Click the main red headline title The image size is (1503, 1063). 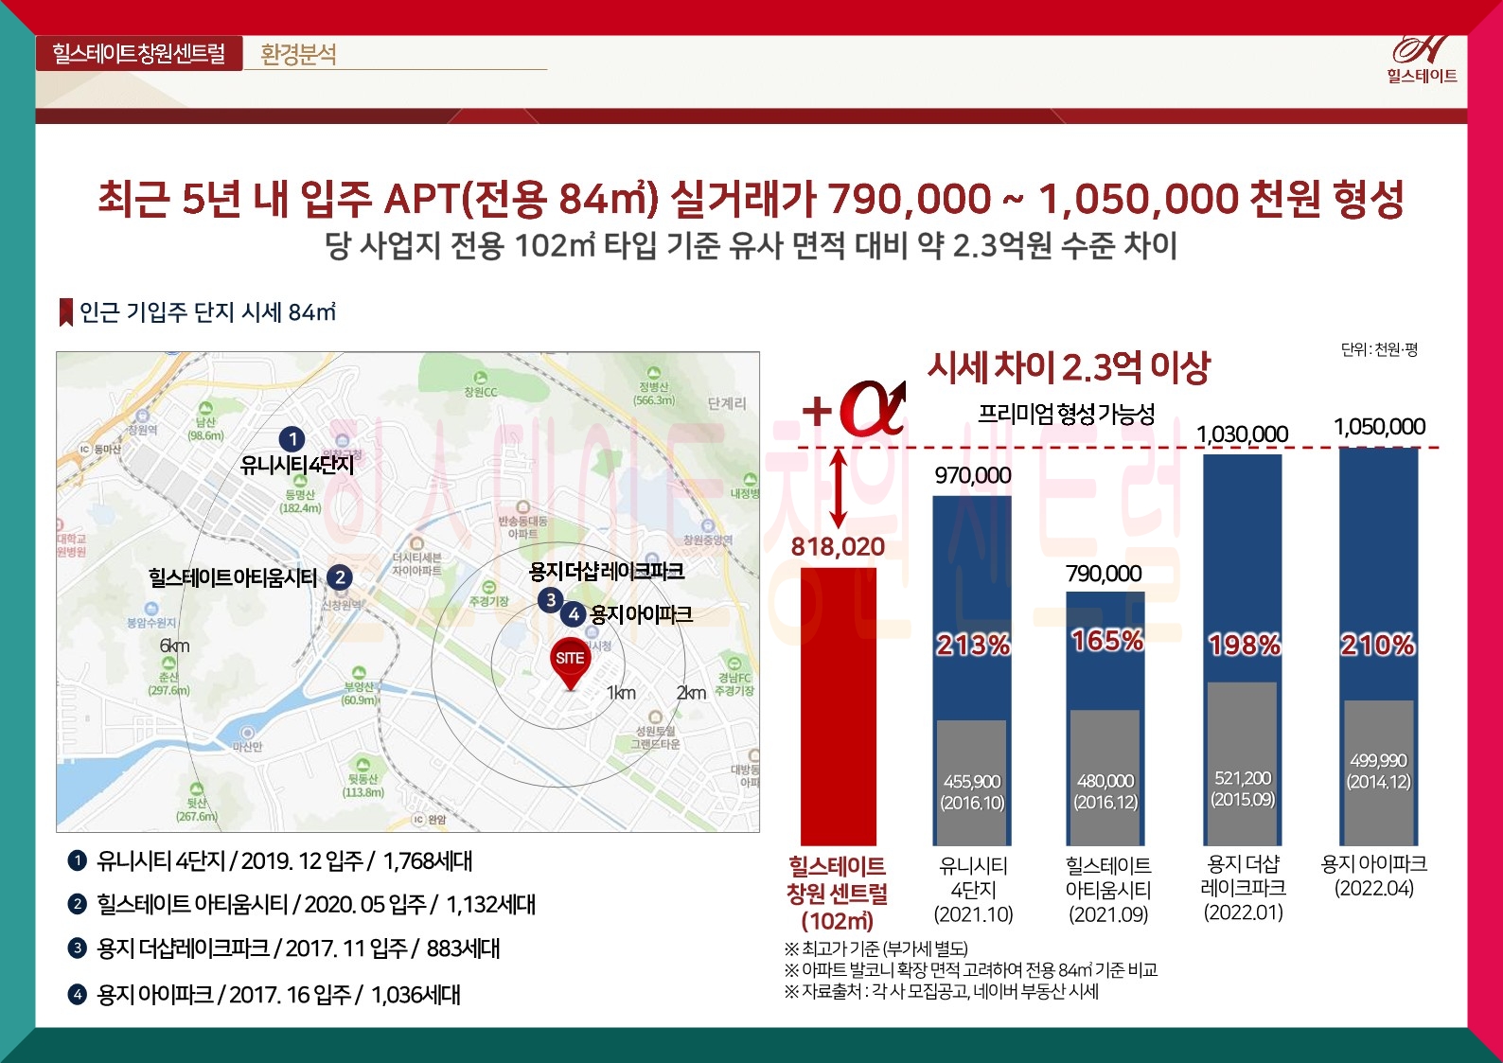point(751,198)
